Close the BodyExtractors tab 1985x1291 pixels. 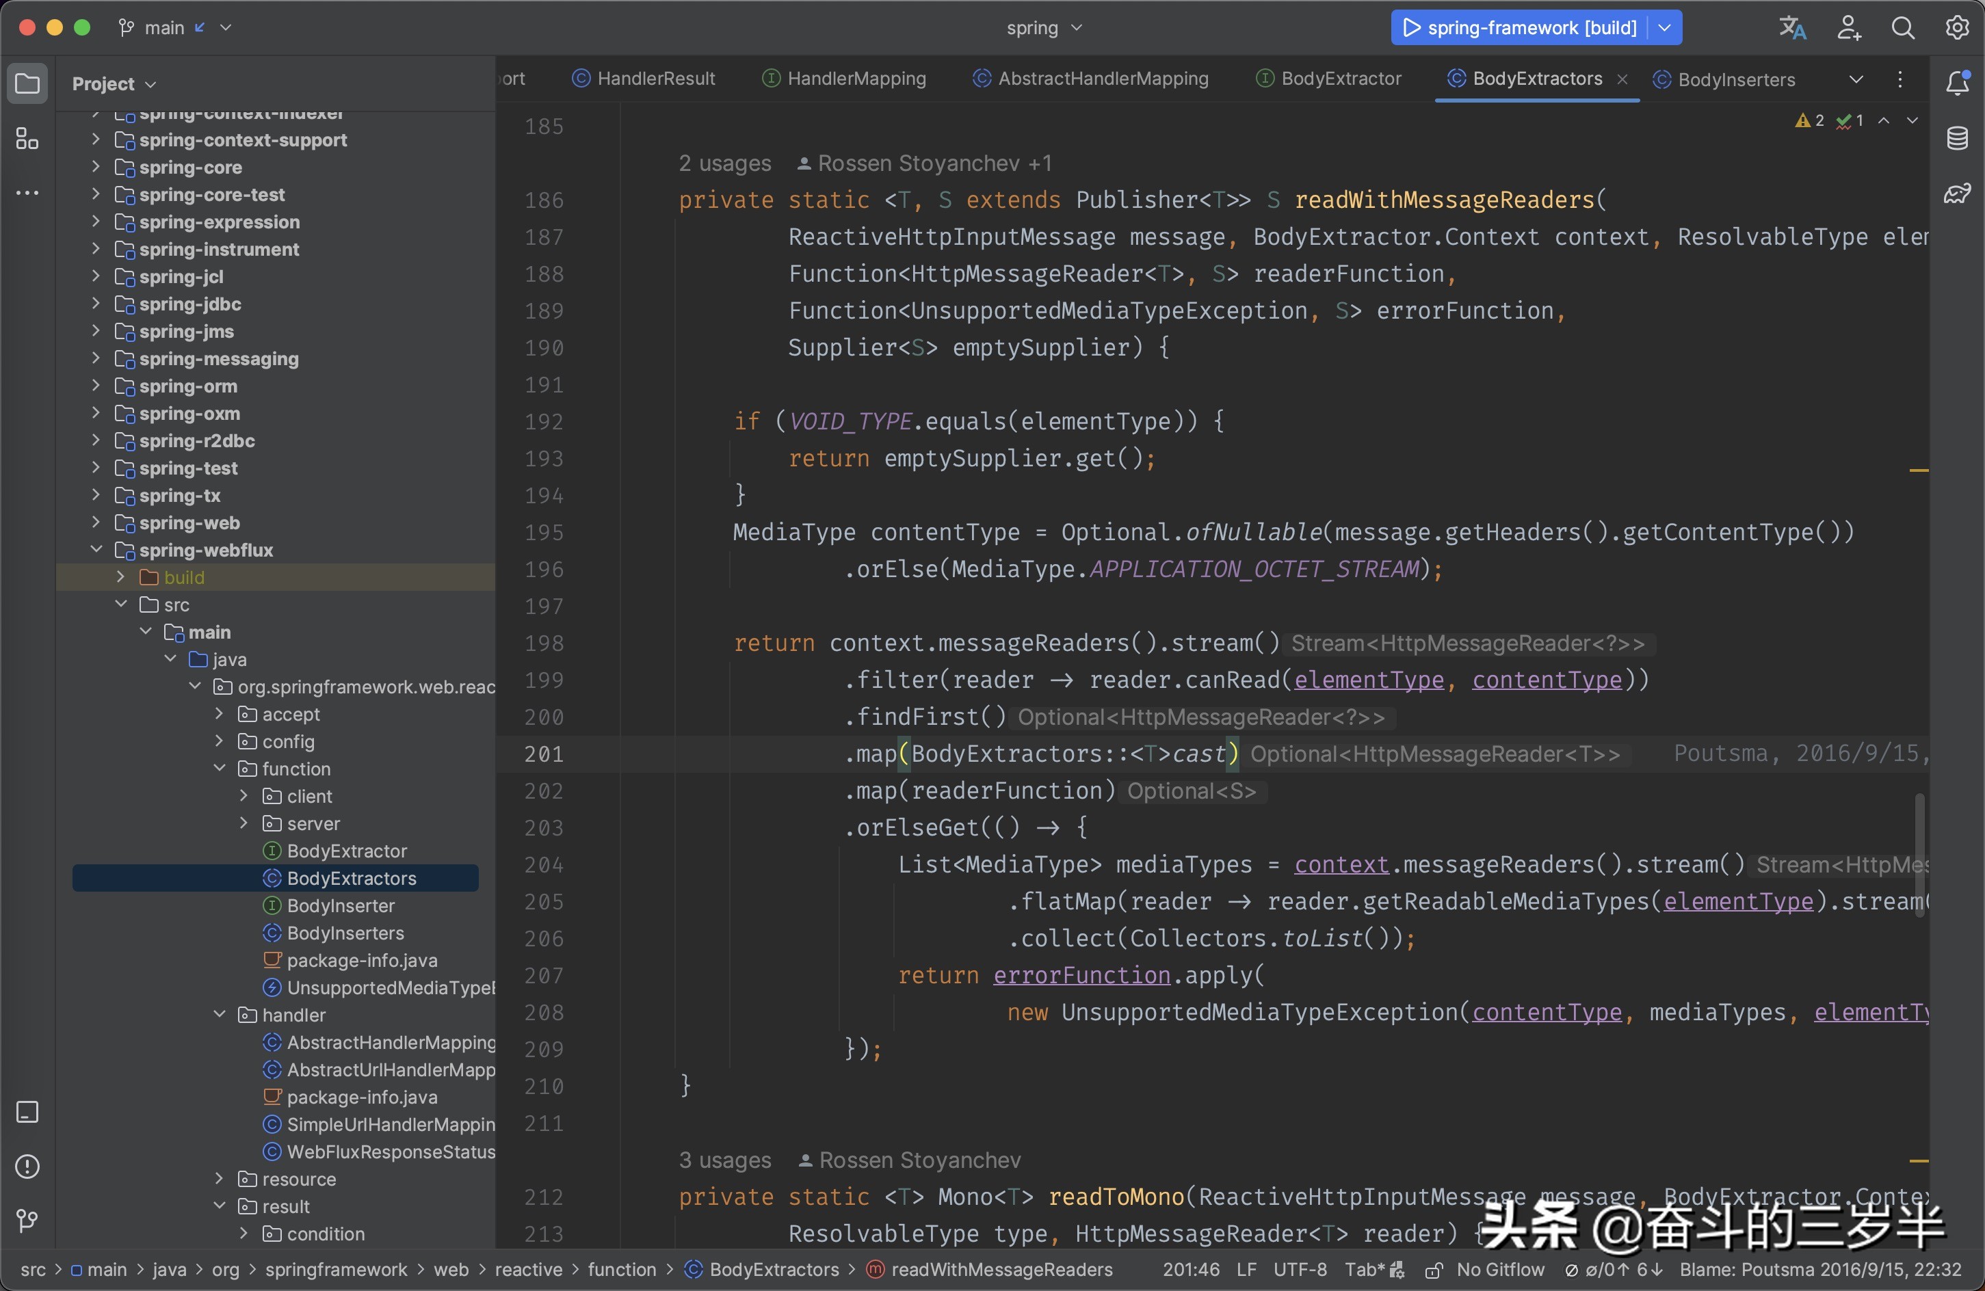coord(1622,79)
